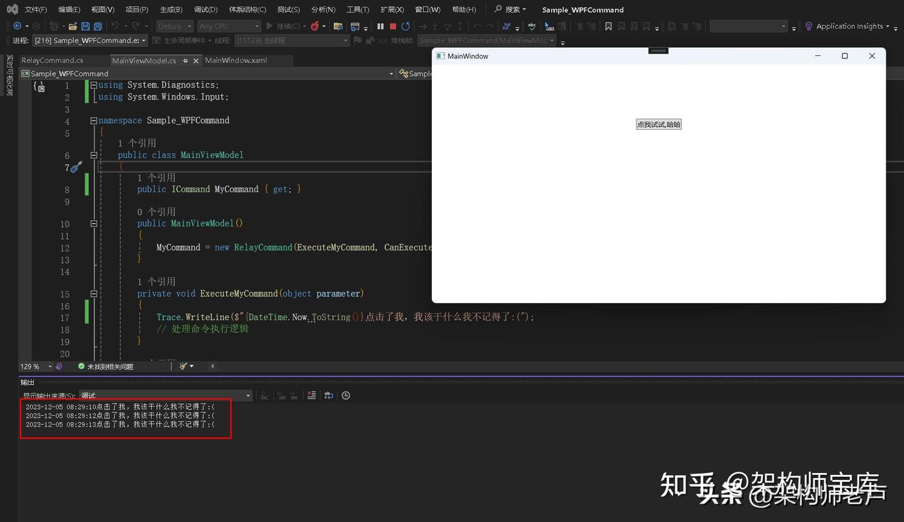Restart the debug session icon

(x=406, y=26)
